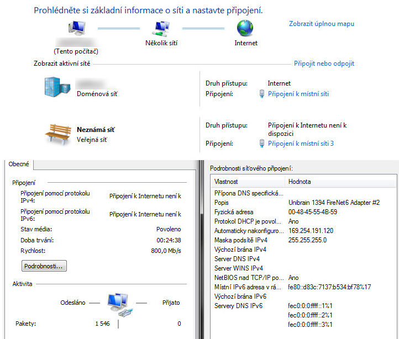Select the fec0:0:0:ffff::3%1 value

pyautogui.click(x=310, y=325)
